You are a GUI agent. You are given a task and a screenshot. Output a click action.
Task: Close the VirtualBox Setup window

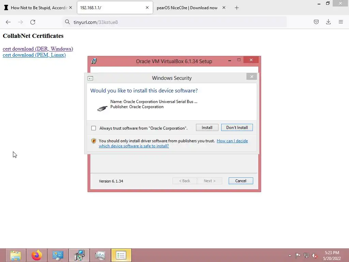[x=251, y=60]
